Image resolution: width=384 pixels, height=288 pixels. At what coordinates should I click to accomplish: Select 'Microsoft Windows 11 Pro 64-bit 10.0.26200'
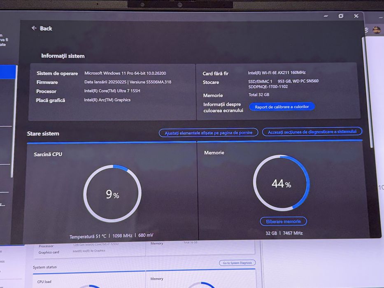pos(125,73)
